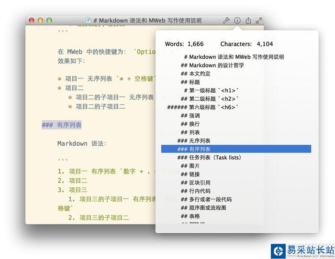Click the '效果如下:' line in editor
Image resolution: width=335 pixels, height=259 pixels.
pos(71,61)
